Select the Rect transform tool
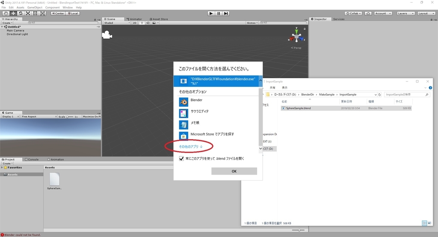 (x=35, y=13)
